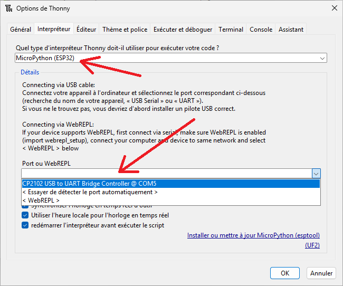Disable restarting the interpreter before running the script

(x=25, y=225)
